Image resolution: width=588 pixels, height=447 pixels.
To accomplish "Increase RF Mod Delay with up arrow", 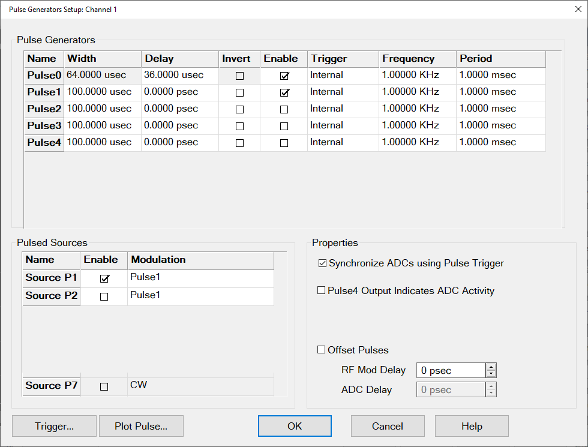I will (491, 367).
